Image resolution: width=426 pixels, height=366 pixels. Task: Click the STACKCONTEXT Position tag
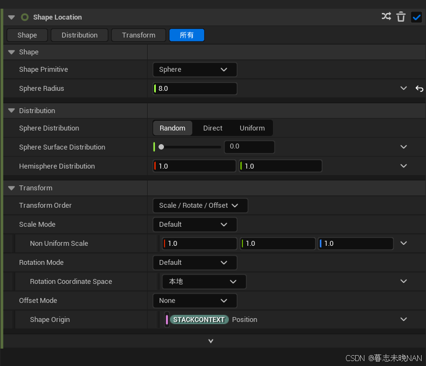coord(199,320)
